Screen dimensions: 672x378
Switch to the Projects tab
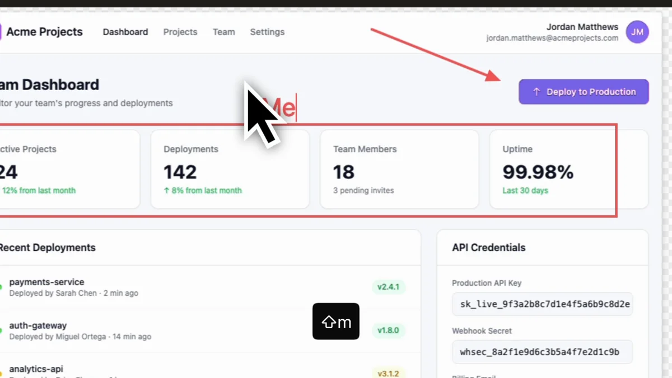coord(180,32)
